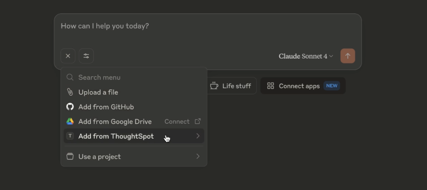Open the Claude Sonnet 4 model dropdown
Screen dimensions: 427x190
pyautogui.click(x=305, y=56)
